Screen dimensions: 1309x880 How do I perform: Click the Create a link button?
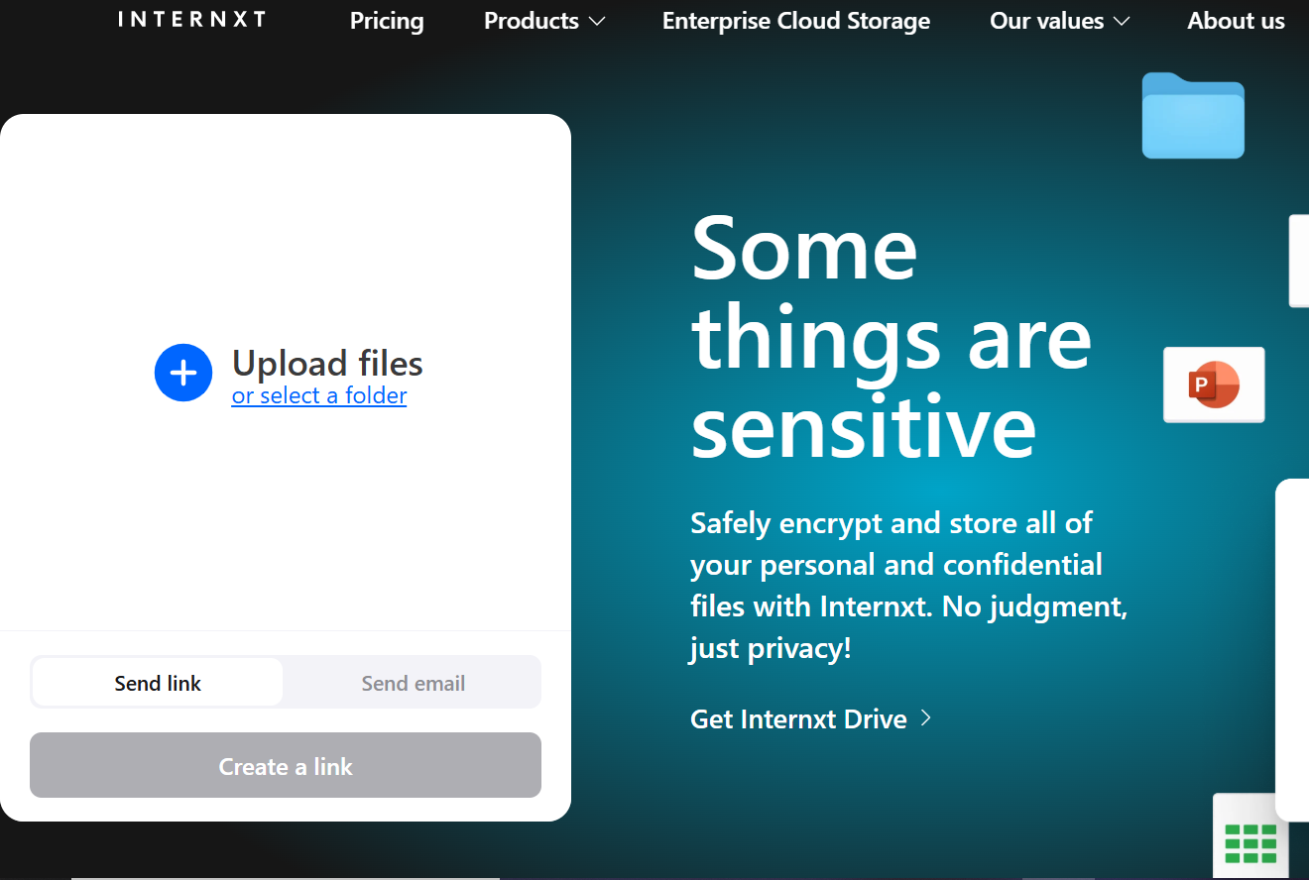[286, 765]
